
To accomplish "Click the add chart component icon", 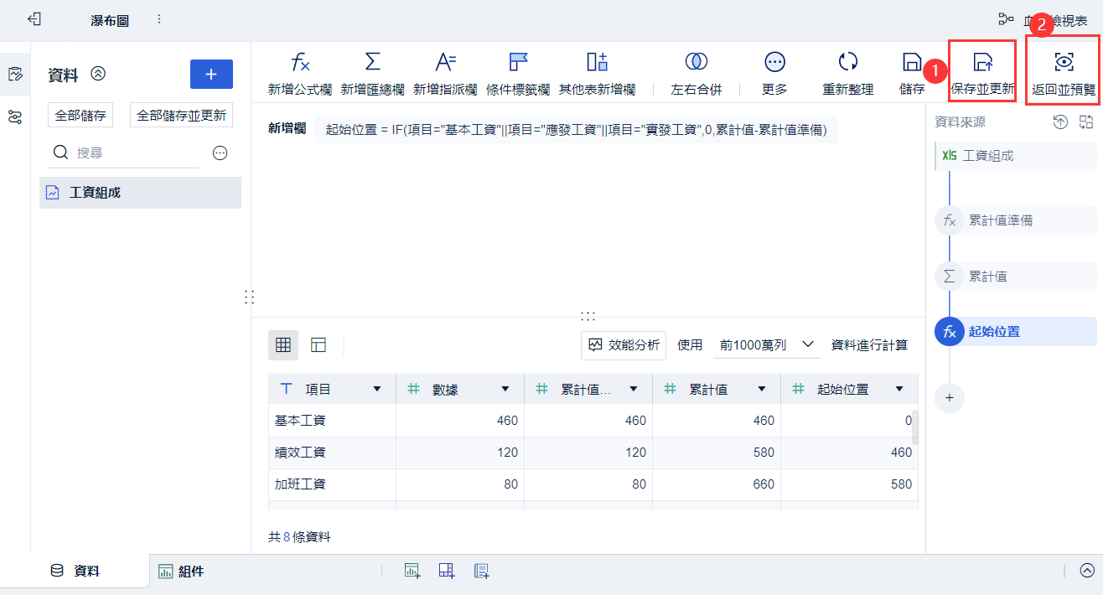I will (412, 571).
